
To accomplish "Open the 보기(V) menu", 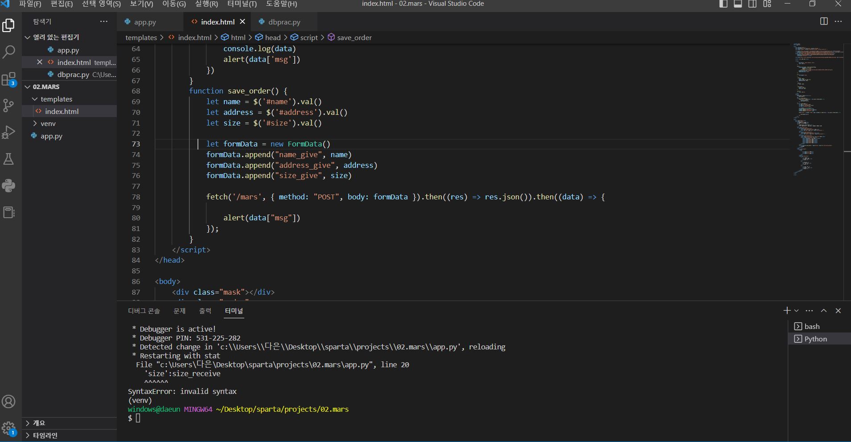I will (x=141, y=4).
